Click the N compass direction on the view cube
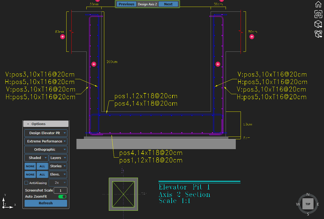The width and height of the screenshot is (324, 219). pyautogui.click(x=308, y=194)
